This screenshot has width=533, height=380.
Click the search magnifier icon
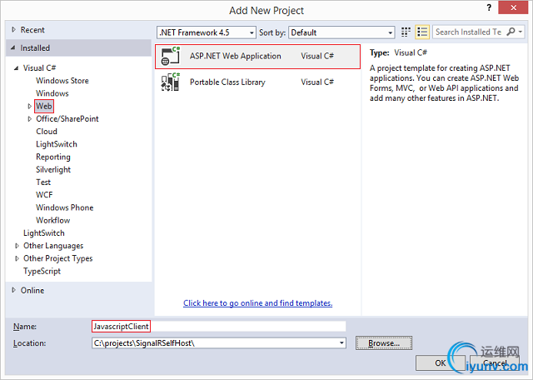point(511,32)
